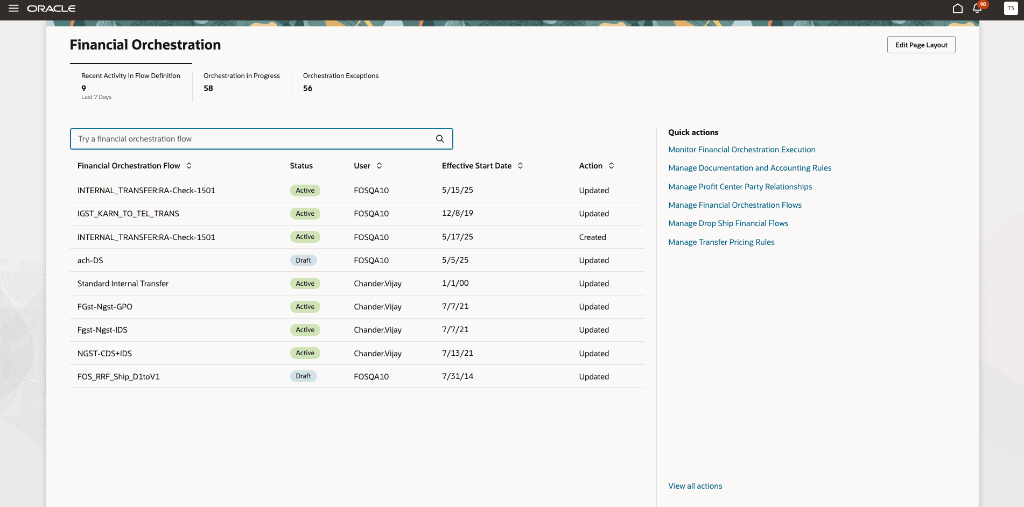
Task: Click the 7/13/21 effective start date
Action: (x=457, y=353)
